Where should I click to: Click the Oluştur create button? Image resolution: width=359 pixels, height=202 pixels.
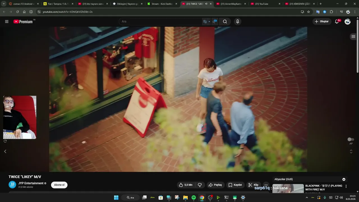[x=322, y=22]
